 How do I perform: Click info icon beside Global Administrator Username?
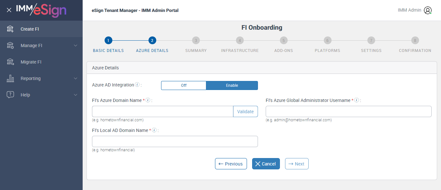(357, 100)
